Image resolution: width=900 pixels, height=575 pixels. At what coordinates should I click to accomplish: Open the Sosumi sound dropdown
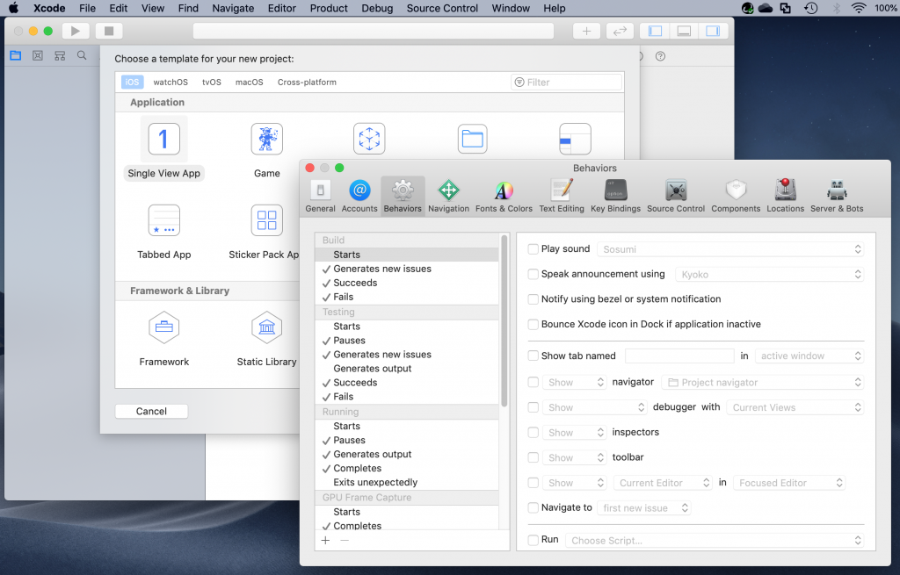click(x=730, y=249)
